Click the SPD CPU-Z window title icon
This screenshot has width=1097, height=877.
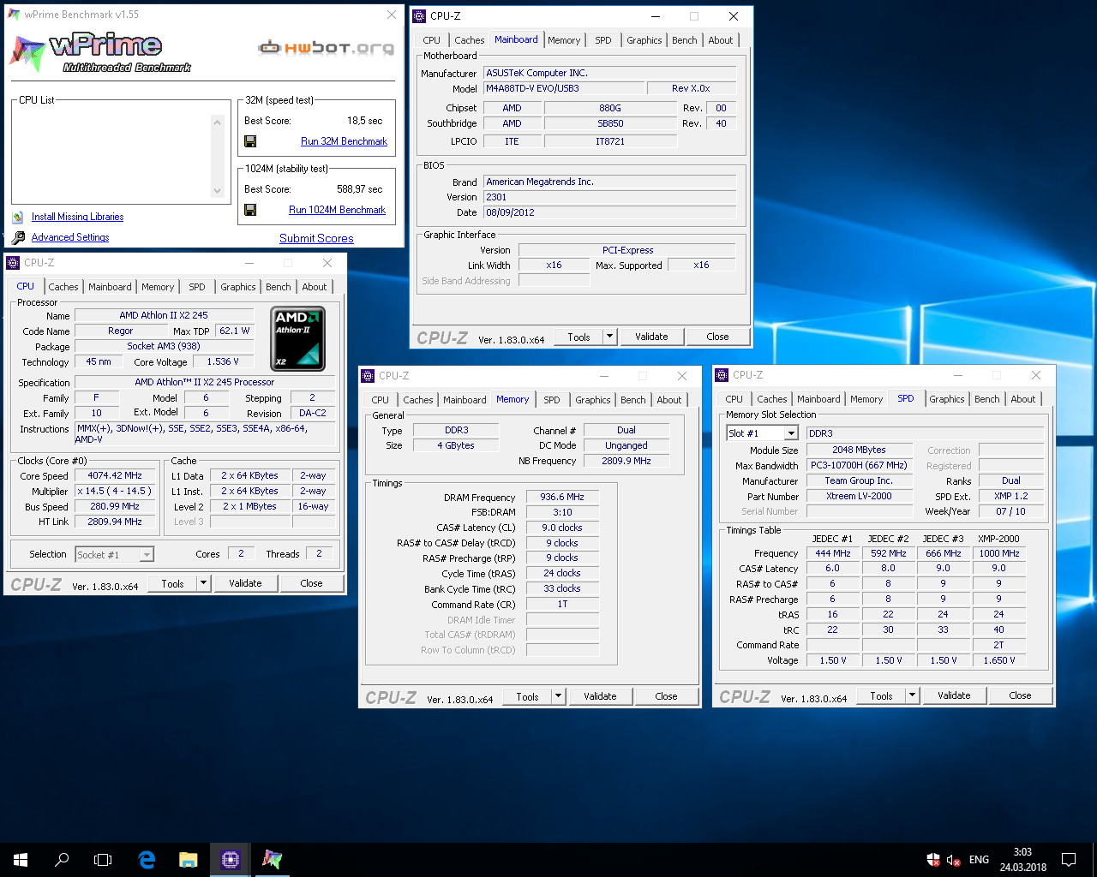coord(722,375)
